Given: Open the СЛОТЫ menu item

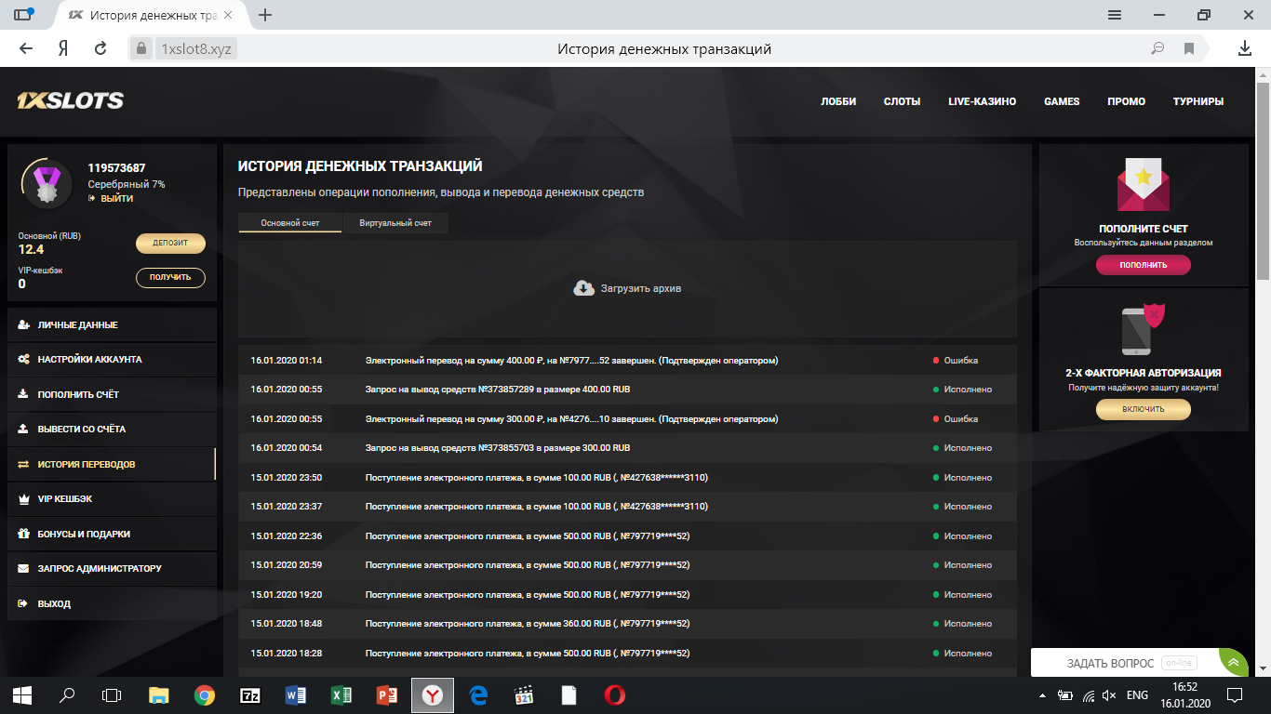Looking at the screenshot, I should pos(902,101).
